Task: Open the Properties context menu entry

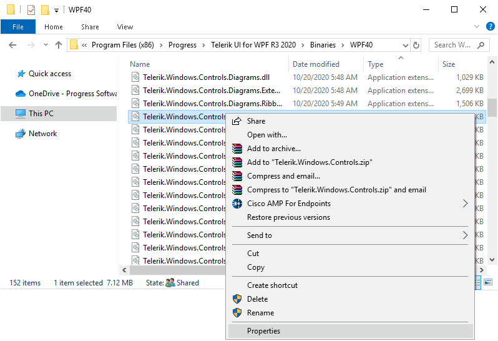Action: click(351, 331)
